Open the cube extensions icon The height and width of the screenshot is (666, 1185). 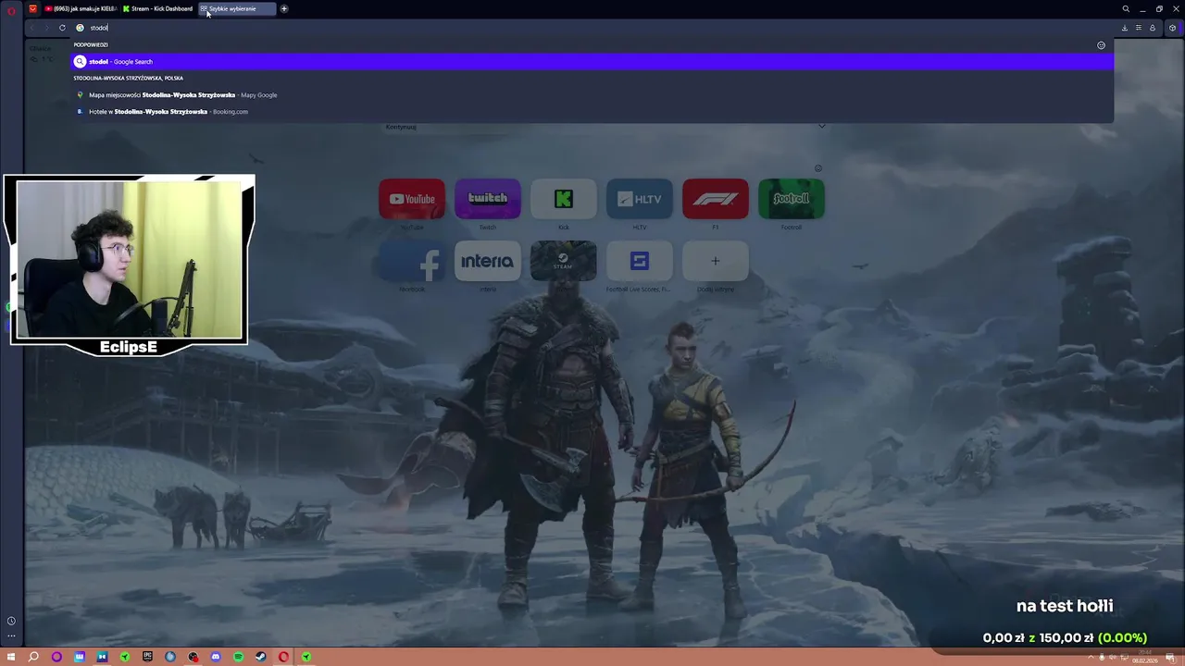pyautogui.click(x=1172, y=28)
